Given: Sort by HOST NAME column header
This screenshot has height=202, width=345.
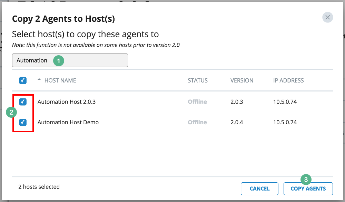Looking at the screenshot, I should [60, 80].
